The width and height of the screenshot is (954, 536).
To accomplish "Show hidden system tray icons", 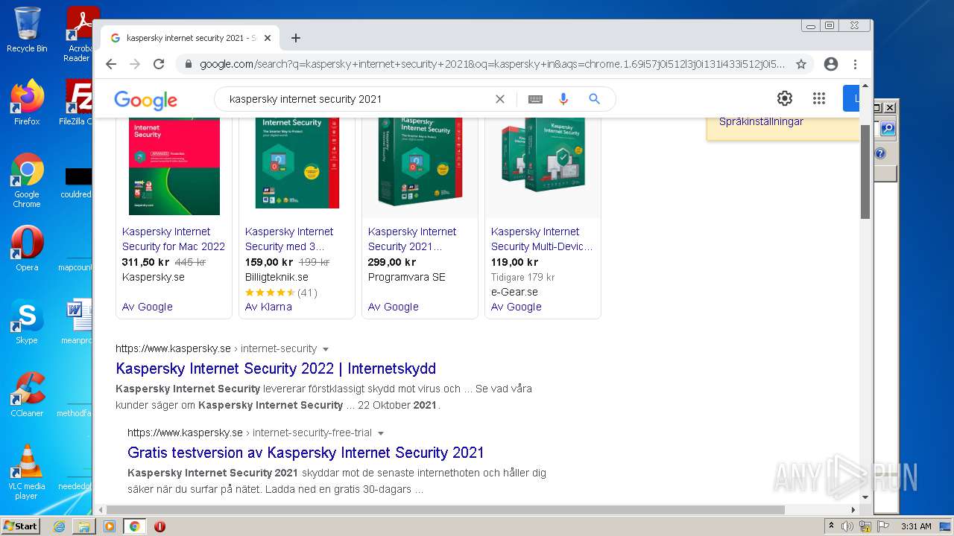I will [832, 526].
